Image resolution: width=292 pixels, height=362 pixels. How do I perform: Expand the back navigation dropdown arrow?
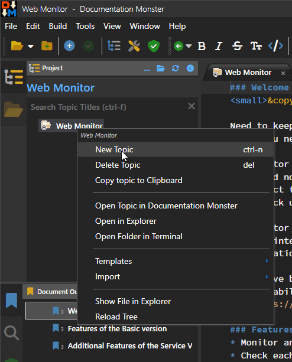[x=189, y=46]
